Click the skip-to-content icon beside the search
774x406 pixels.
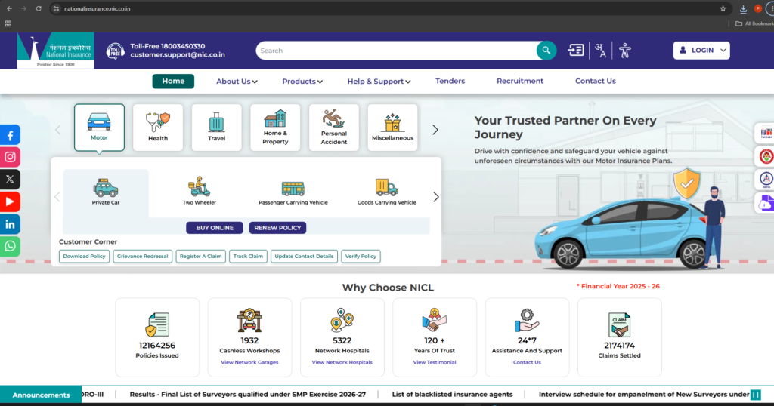coord(575,51)
